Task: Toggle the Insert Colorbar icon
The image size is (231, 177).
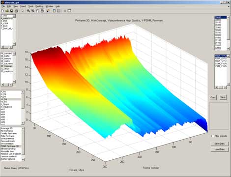Action: pos(54,11)
